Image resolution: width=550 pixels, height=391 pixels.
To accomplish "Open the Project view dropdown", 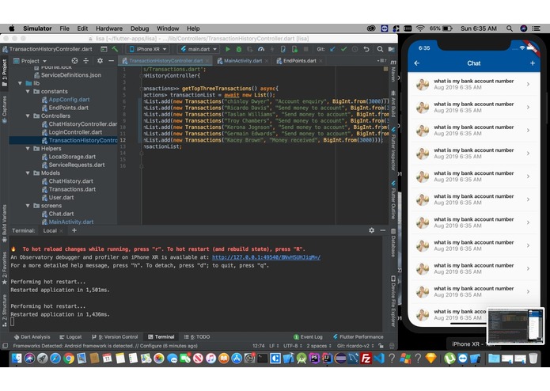I will [30, 61].
